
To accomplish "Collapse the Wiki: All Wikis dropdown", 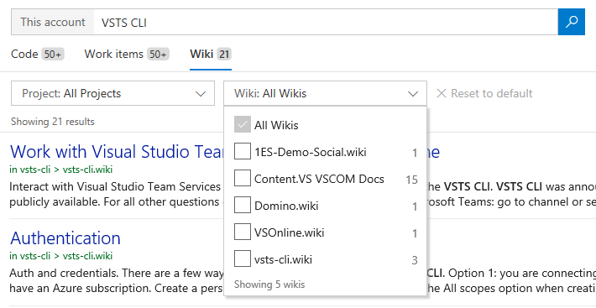I will point(326,93).
